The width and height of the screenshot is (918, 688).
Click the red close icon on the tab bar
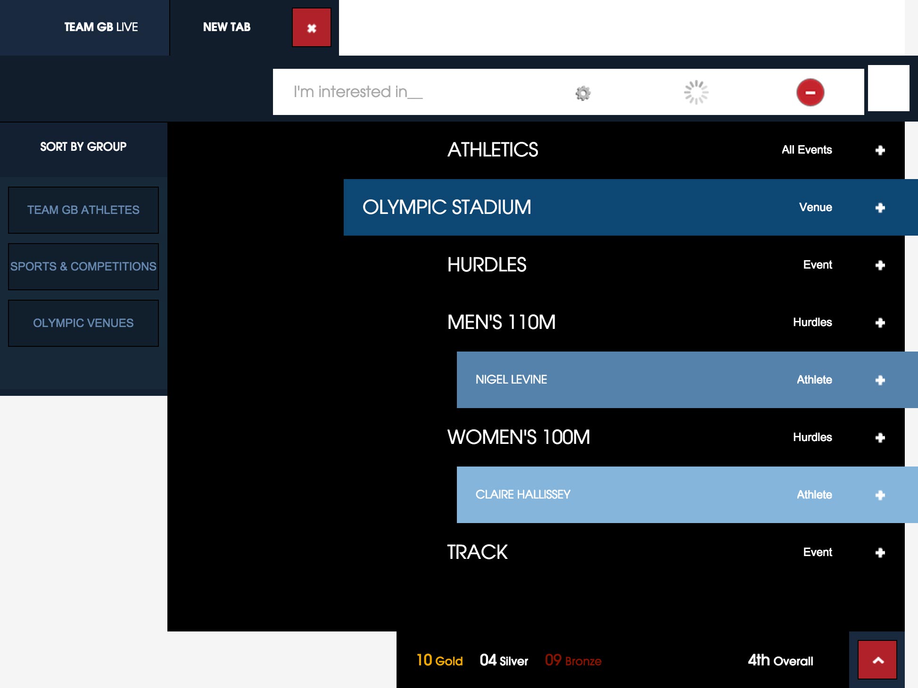311,28
